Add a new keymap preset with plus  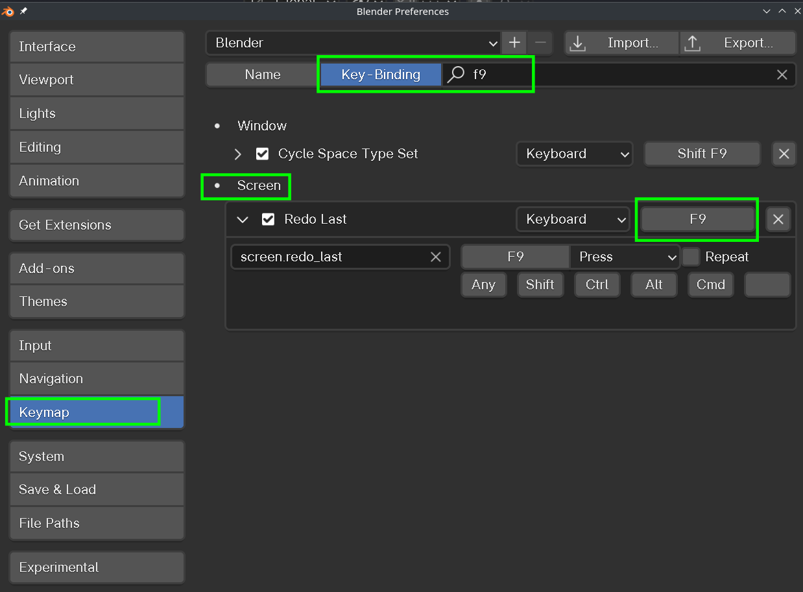point(514,43)
